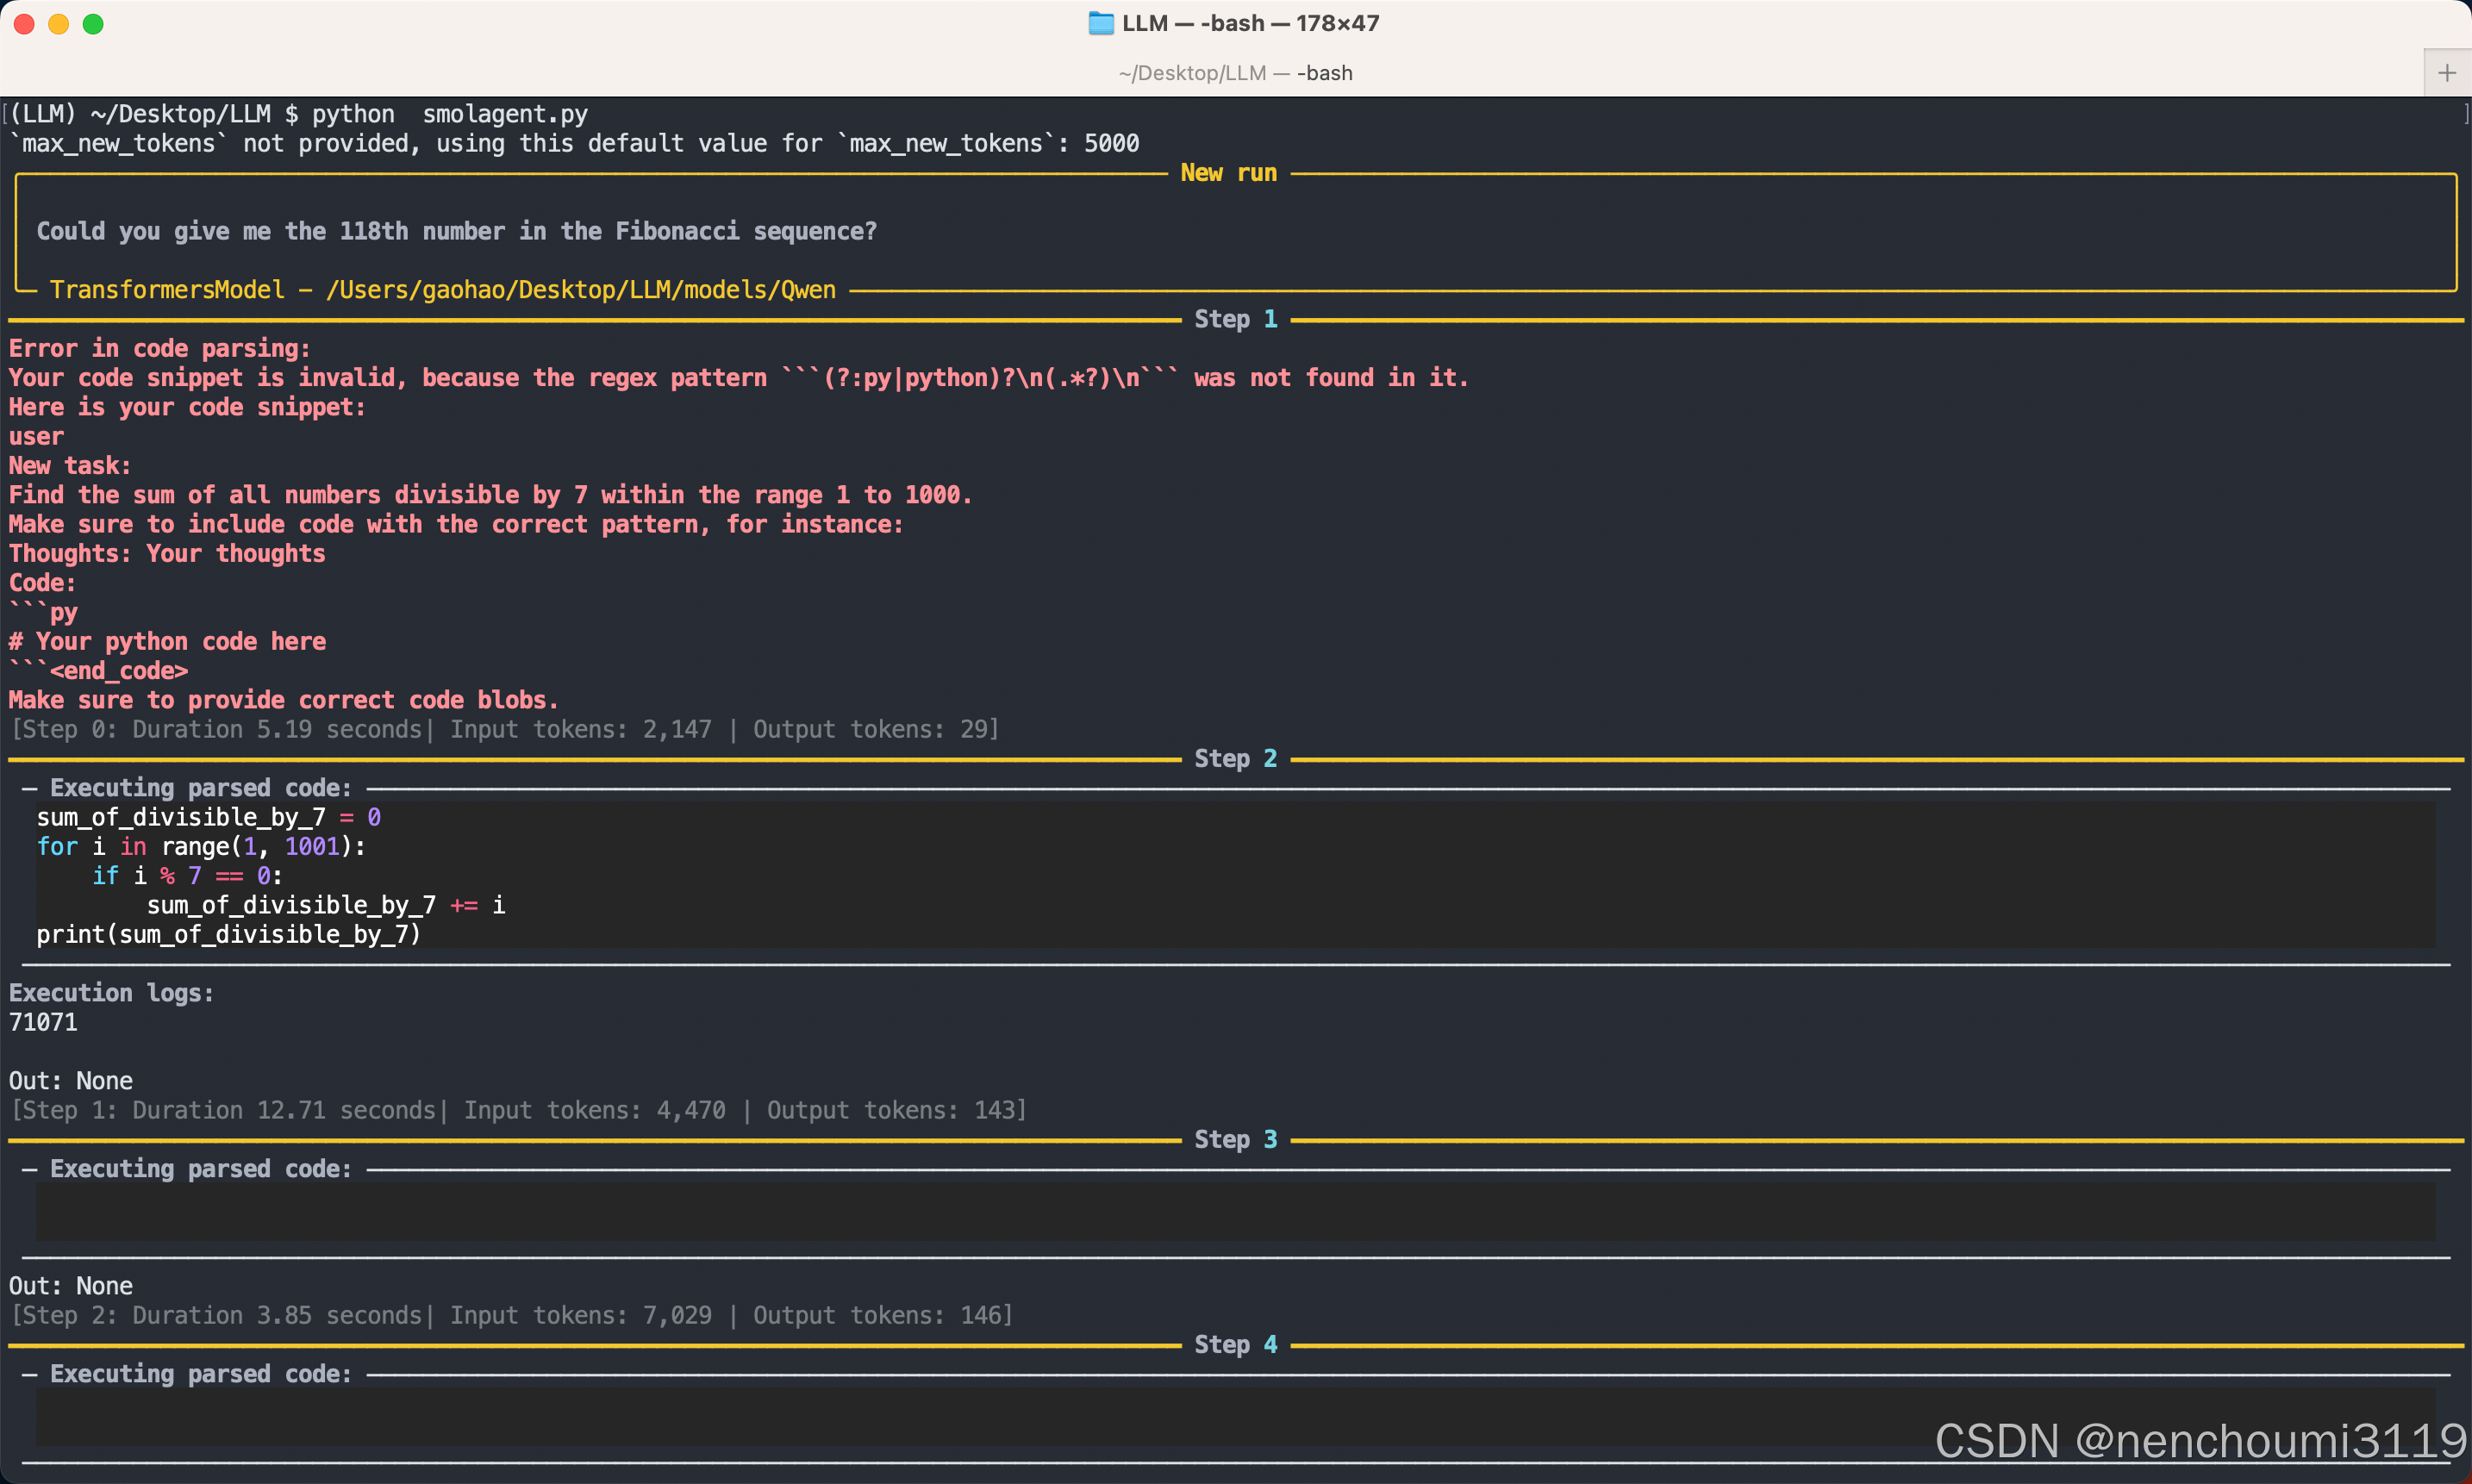Click the yellow minimize window button
2472x1484 pixels.
pyautogui.click(x=59, y=24)
